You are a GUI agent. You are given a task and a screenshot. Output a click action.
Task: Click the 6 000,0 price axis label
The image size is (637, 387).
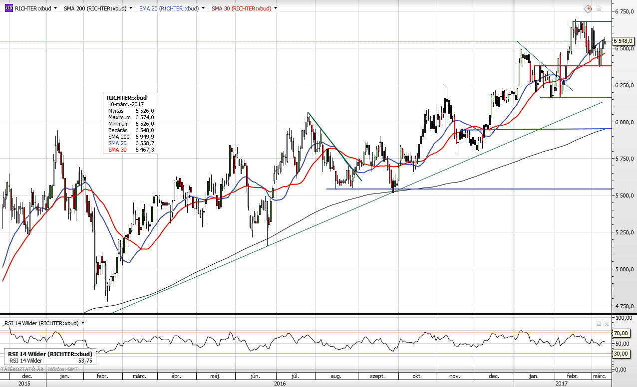pyautogui.click(x=624, y=122)
